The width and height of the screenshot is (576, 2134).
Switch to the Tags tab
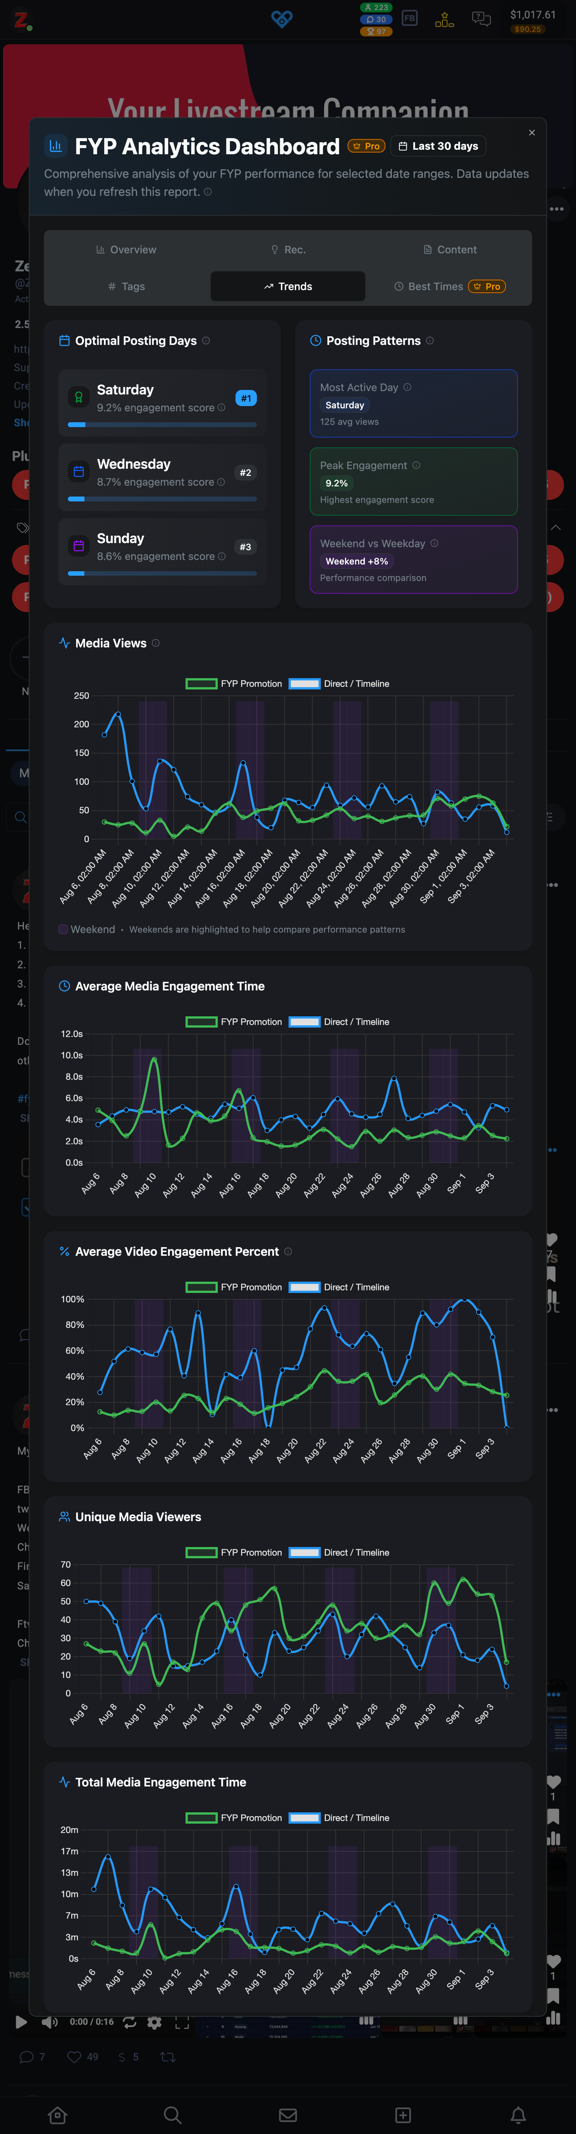[126, 287]
